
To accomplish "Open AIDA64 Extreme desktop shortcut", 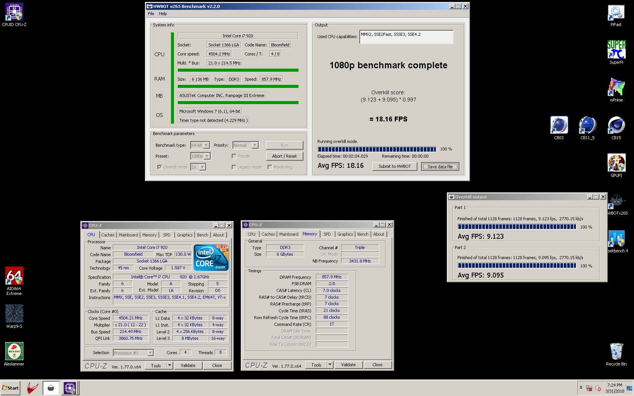I will (x=14, y=281).
